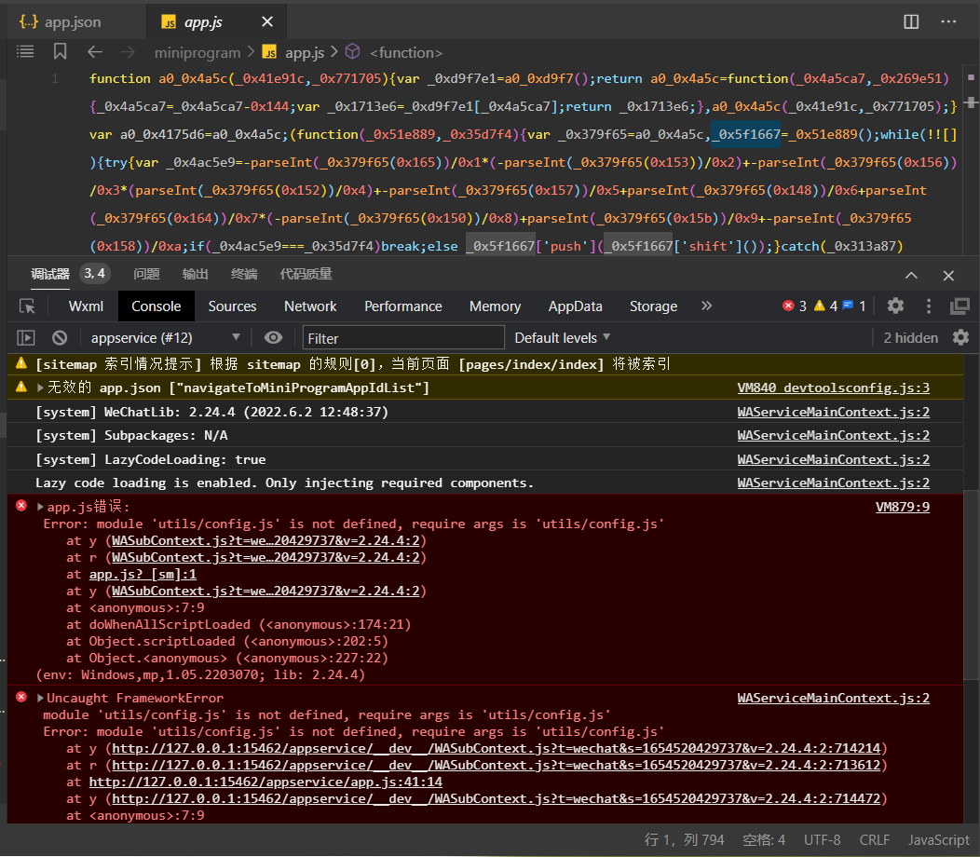980x857 pixels.
Task: Open the Default levels dropdown
Action: point(562,338)
